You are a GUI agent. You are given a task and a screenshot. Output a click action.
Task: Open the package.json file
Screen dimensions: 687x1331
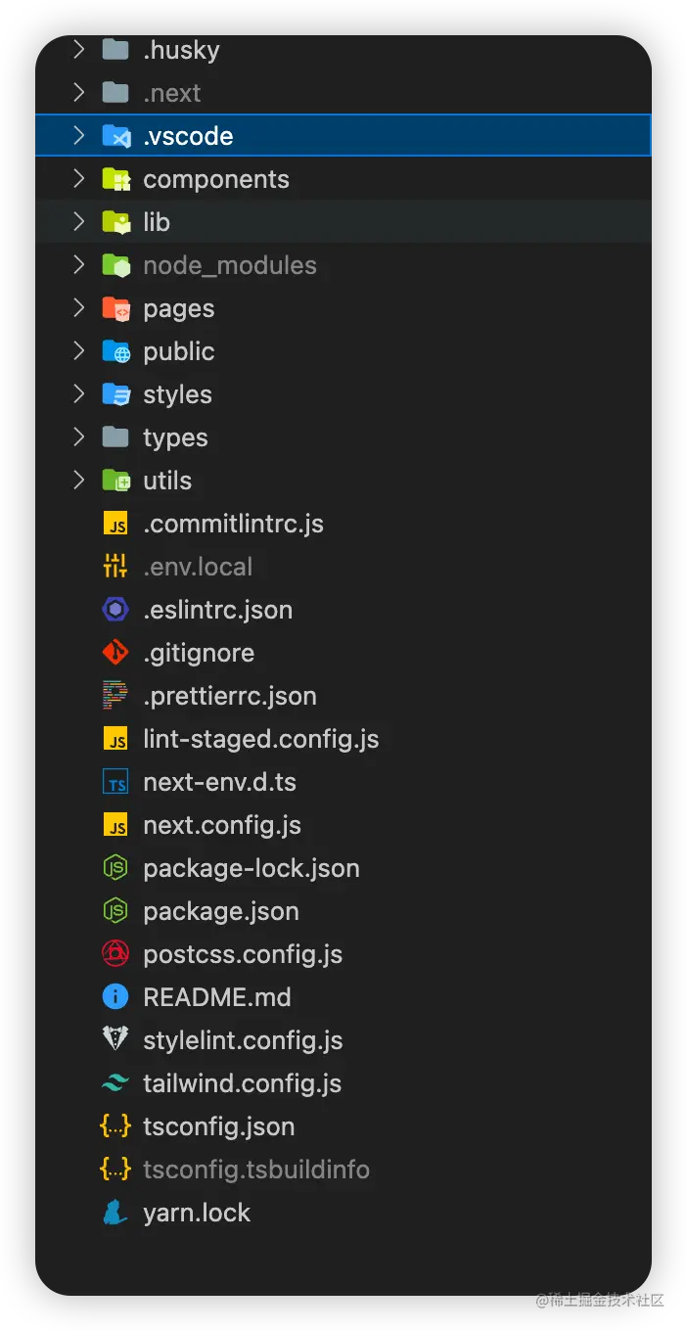coord(221,911)
